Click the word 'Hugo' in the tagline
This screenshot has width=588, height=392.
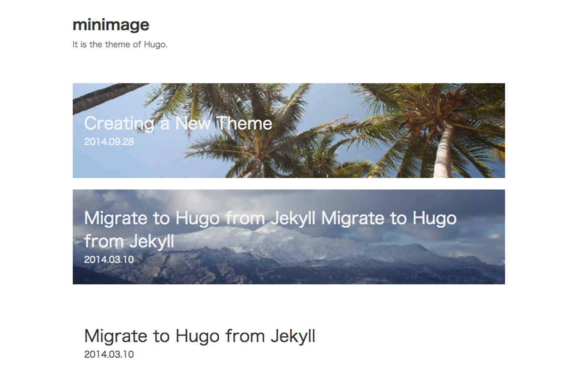click(154, 45)
